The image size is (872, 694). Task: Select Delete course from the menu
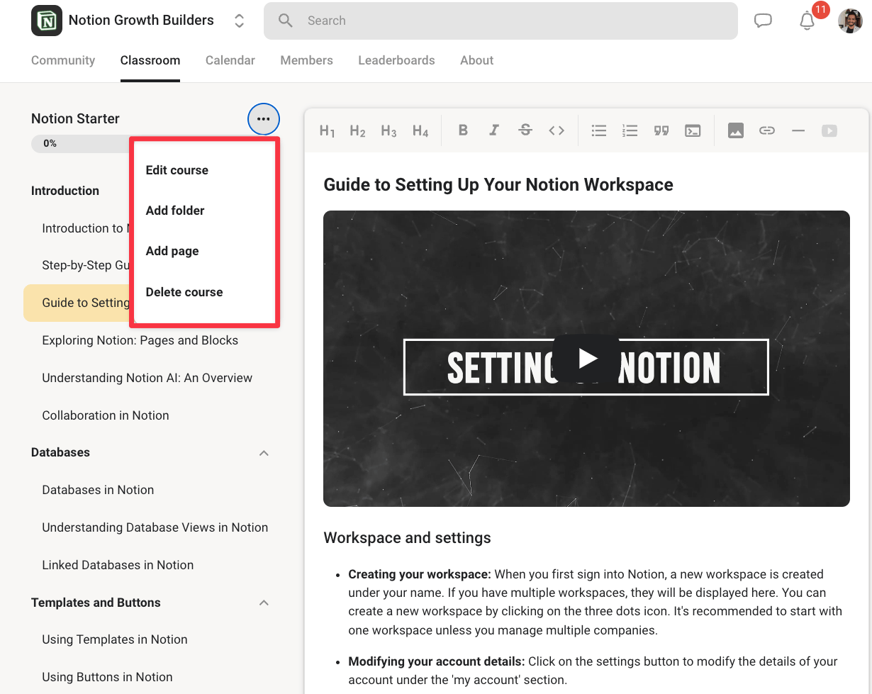point(184,292)
